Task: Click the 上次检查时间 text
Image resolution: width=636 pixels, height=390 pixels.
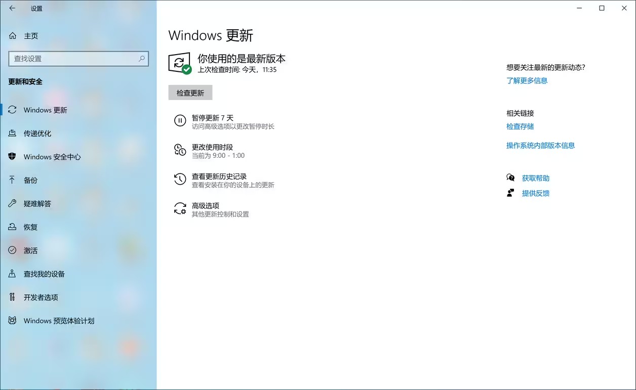Action: click(237, 70)
